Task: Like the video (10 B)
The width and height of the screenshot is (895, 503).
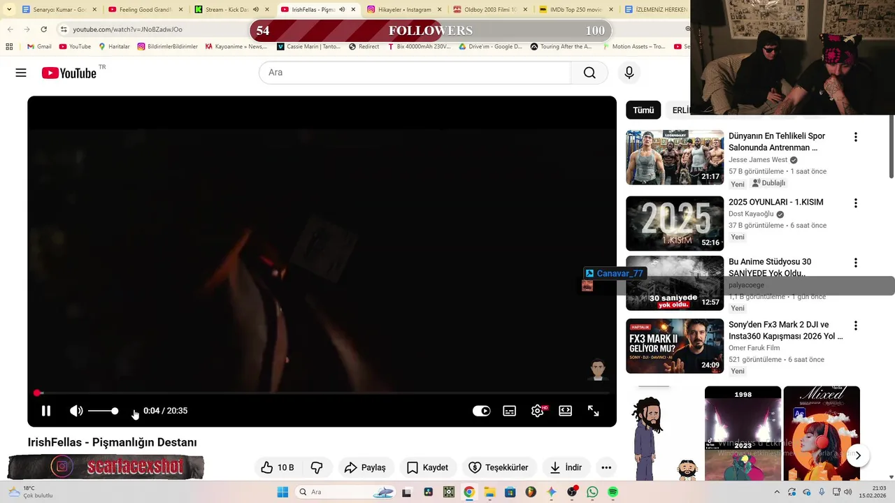Action: point(278,467)
